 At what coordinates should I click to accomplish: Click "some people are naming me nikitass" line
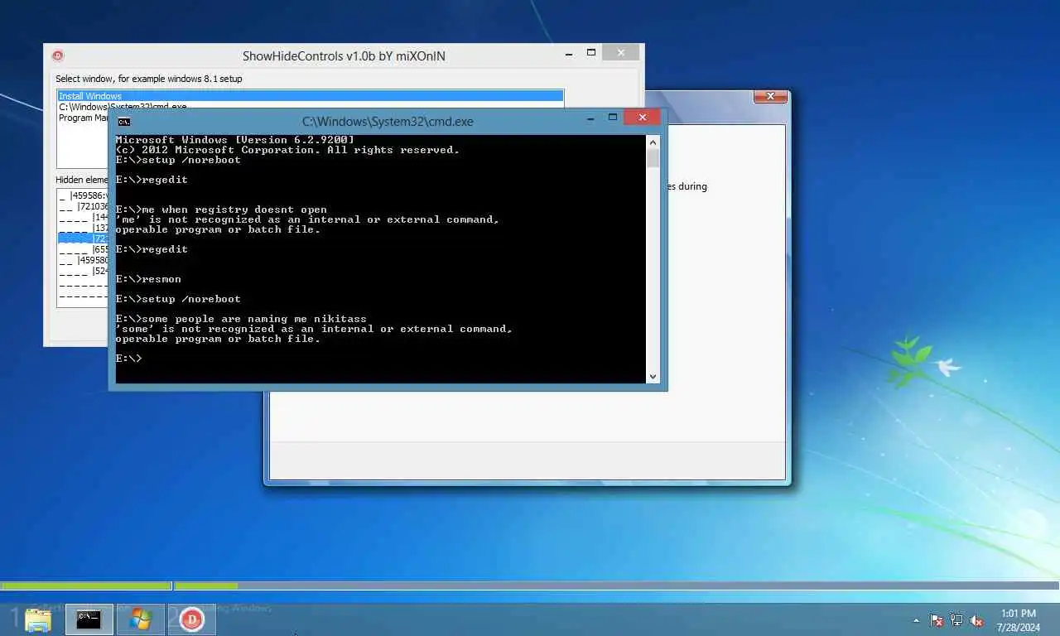pos(241,319)
